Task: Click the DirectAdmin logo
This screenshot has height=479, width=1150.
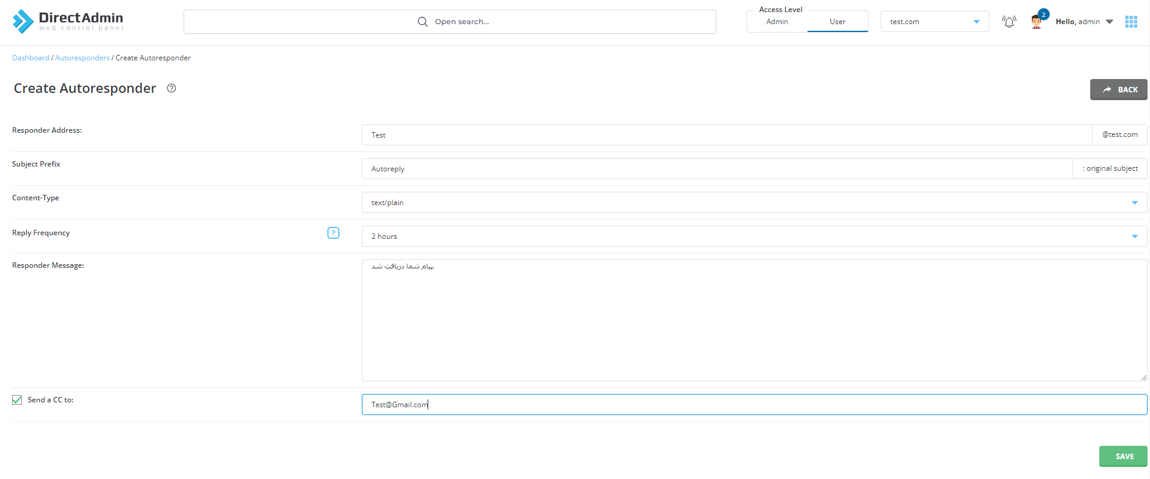Action: tap(68, 21)
